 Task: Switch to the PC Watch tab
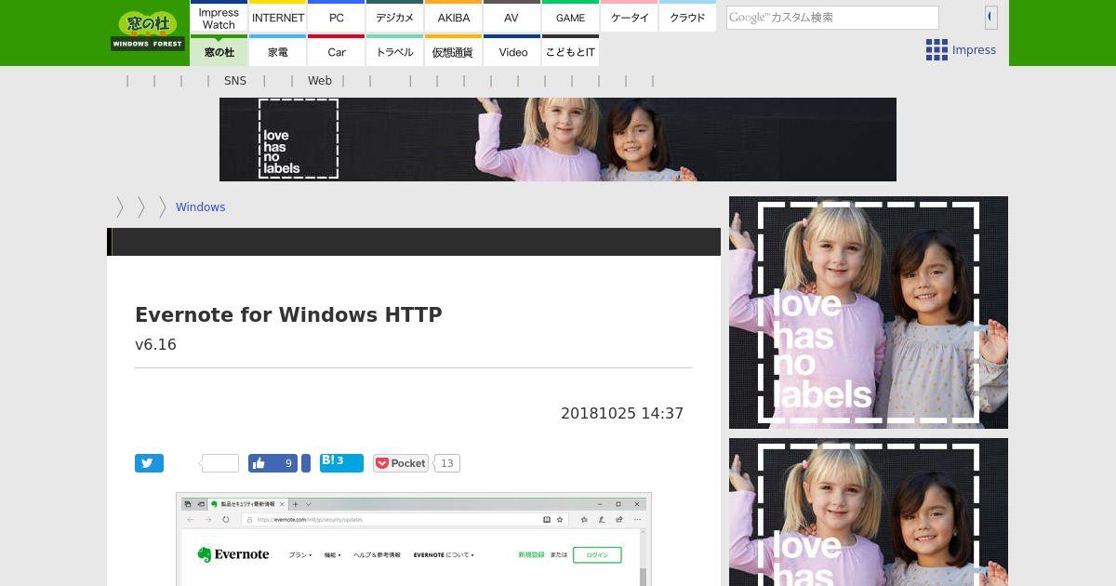tap(337, 17)
